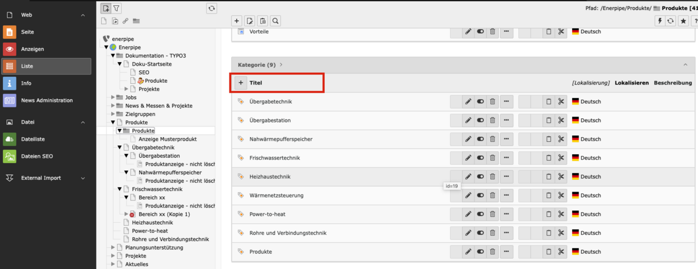Delete the Frischwassertechnik category record
698x269 pixels.
[492, 158]
